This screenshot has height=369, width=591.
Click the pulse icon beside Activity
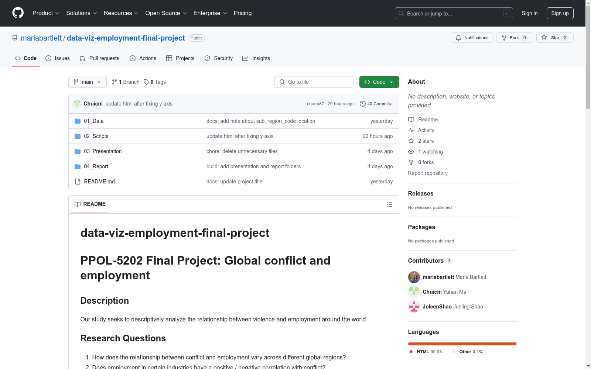point(411,130)
